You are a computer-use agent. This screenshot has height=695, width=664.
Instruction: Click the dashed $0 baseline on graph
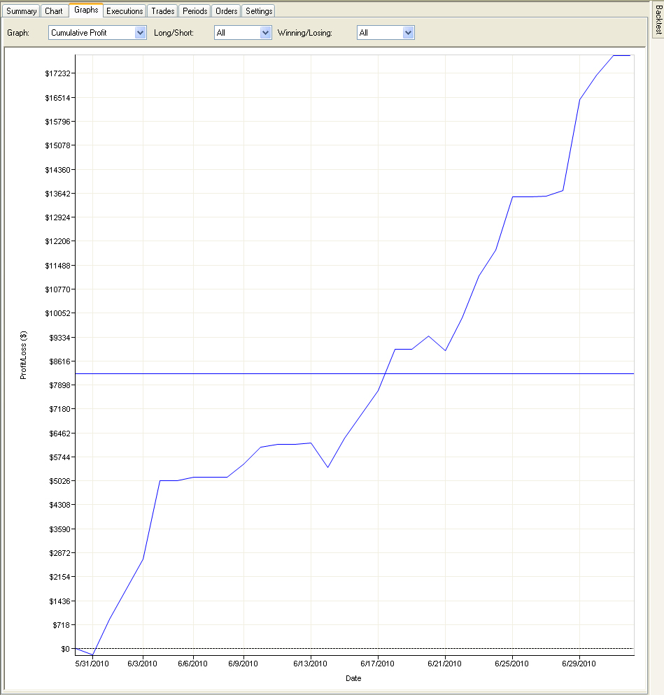click(355, 648)
